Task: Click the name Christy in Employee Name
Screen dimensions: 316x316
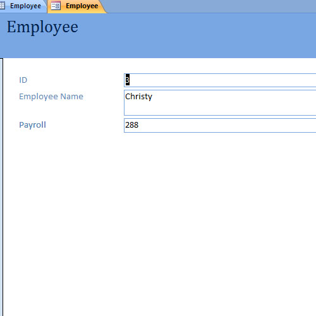Action: [x=138, y=97]
